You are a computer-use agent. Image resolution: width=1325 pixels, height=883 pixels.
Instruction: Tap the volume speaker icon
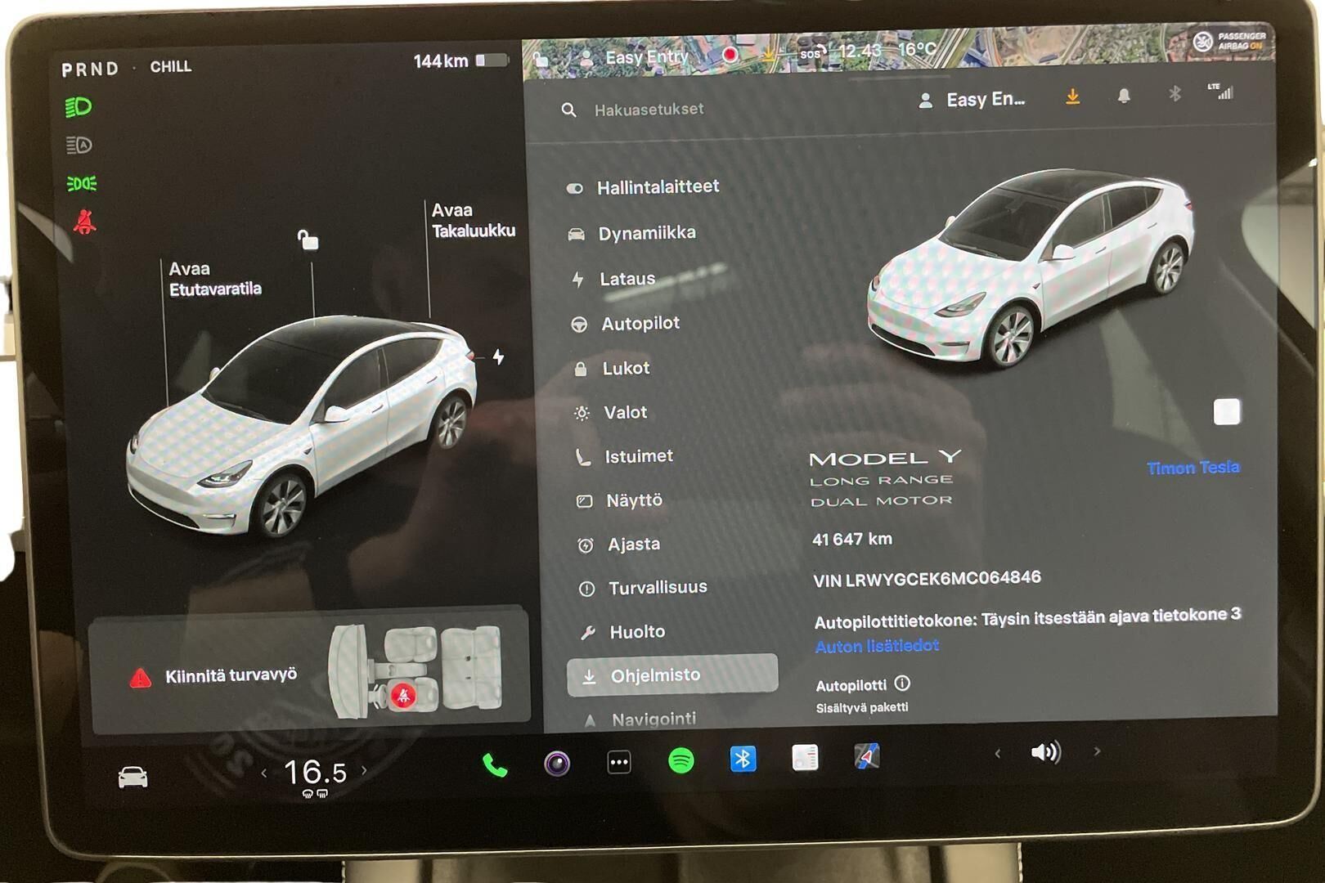[1046, 751]
